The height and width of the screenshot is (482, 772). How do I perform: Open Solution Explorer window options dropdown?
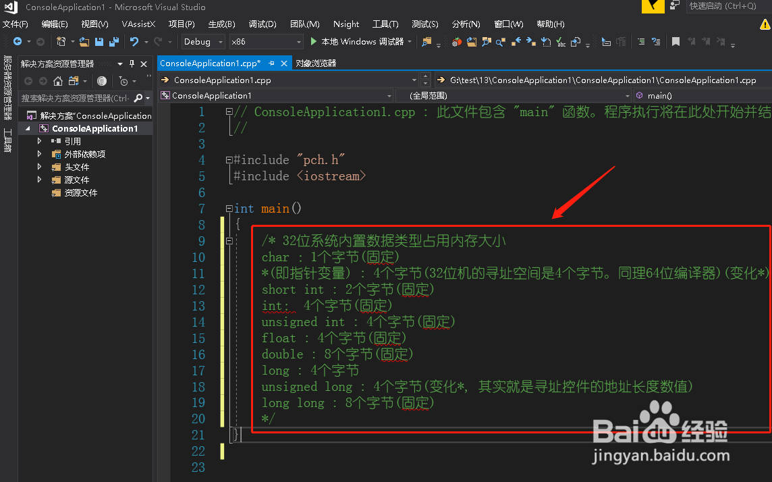click(x=119, y=64)
